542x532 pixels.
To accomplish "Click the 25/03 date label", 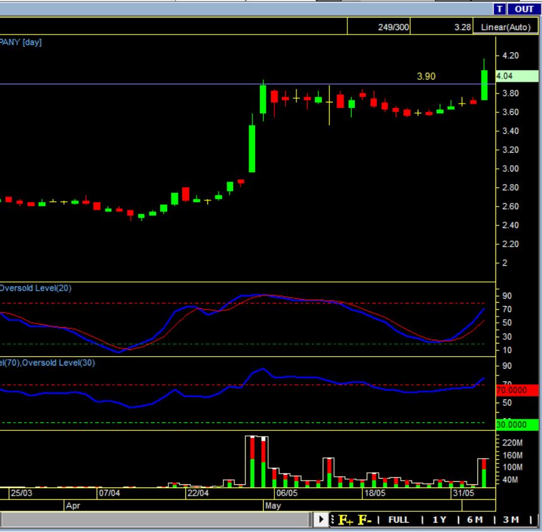I will point(21,493).
